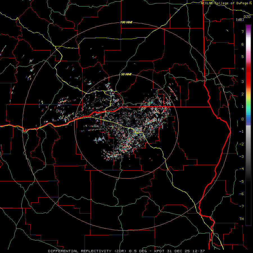Click the 50 NMI range ring label
Viewport: 253px width, 253px height.
point(126,74)
